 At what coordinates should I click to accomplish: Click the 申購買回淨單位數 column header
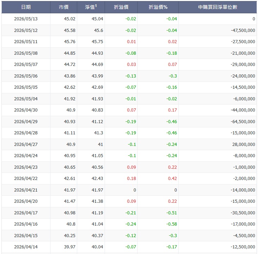(x=218, y=7)
